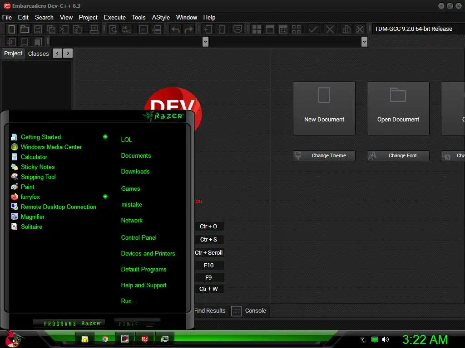Click the Compile four-squares toolbar icon

coord(257,29)
